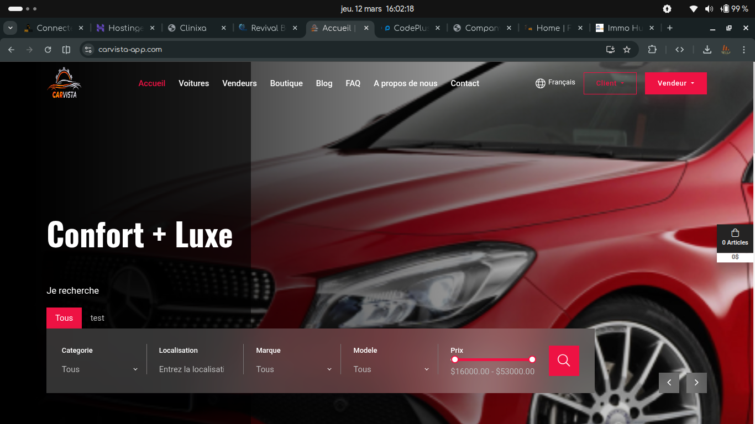This screenshot has width=755, height=424.
Task: Click the Carvista logo
Action: pyautogui.click(x=65, y=83)
